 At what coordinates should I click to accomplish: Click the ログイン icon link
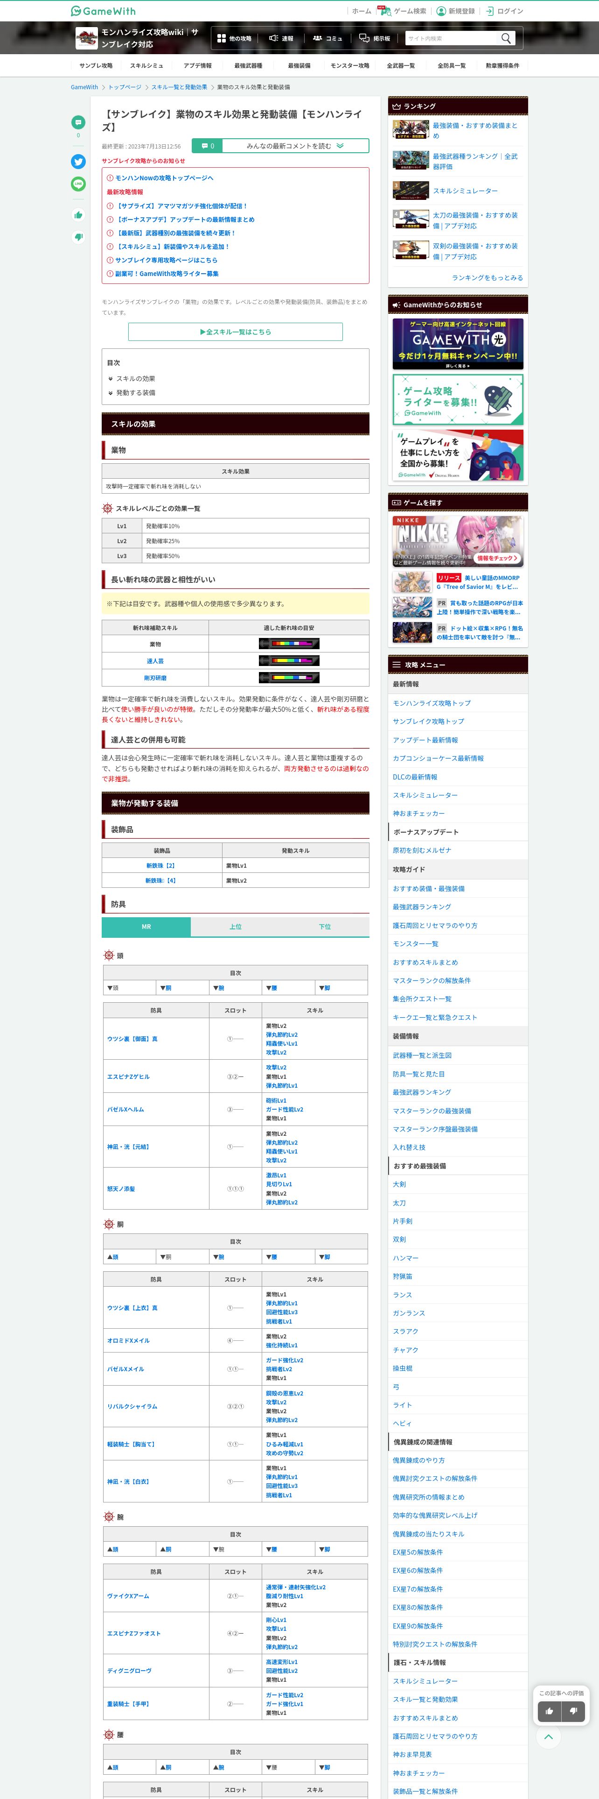504,10
